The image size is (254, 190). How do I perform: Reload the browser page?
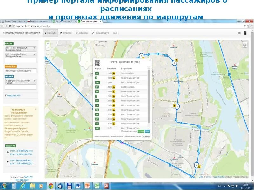point(10,26)
